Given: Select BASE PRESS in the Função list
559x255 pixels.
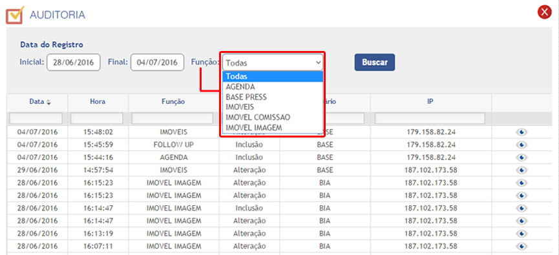Looking at the screenshot, I should [273, 97].
